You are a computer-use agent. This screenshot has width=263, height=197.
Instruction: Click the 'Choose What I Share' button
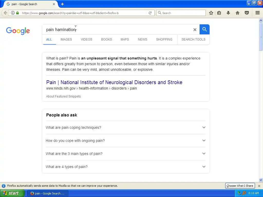(x=240, y=186)
